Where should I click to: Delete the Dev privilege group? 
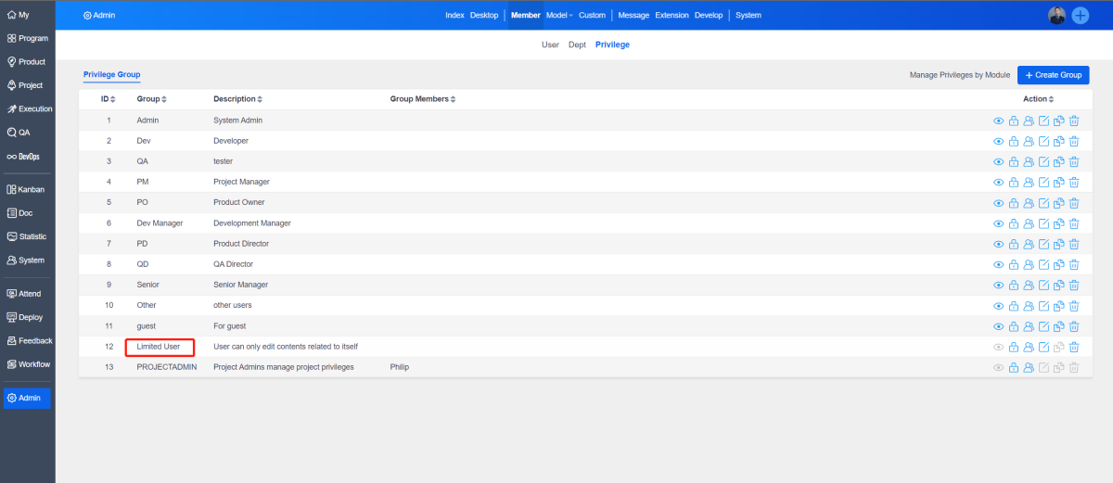coord(1074,141)
